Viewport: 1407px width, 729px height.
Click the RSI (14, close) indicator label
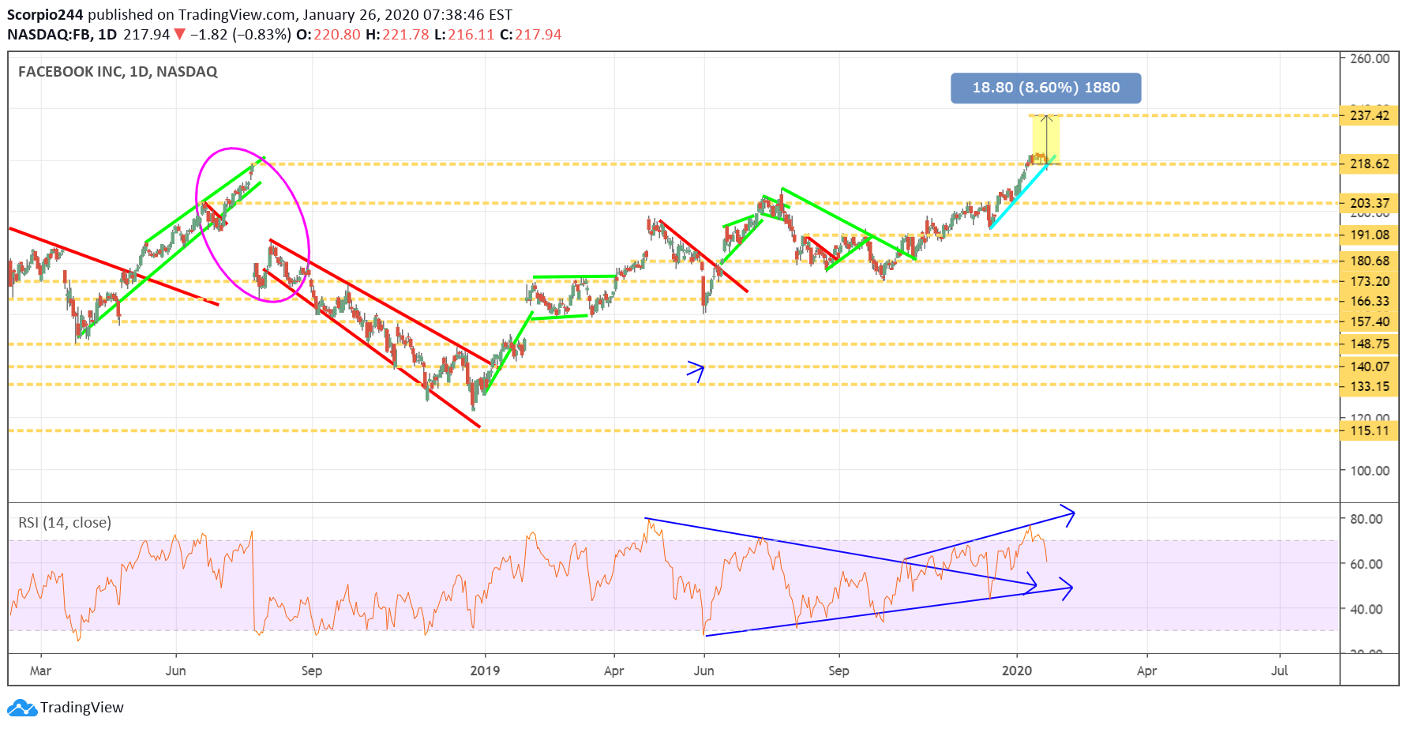click(x=65, y=523)
